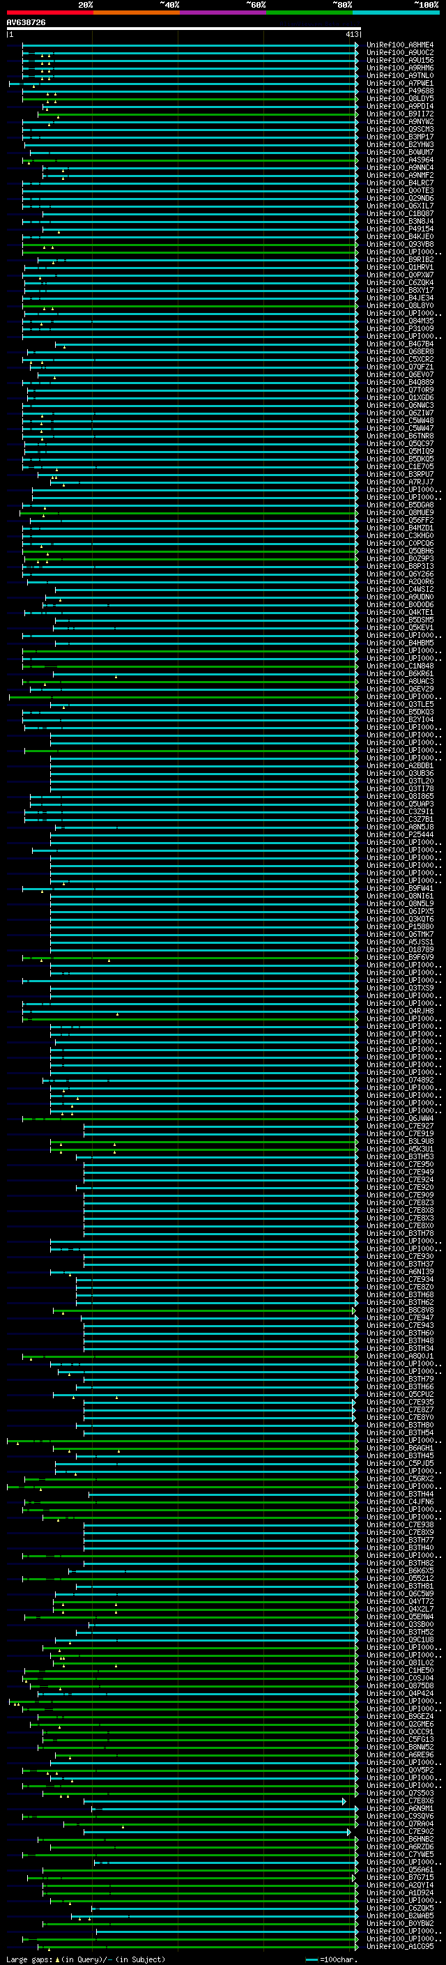Screen dimensions: 446x1965
Task: Click hit UniRef100_Q6EV07
Action: click(x=399, y=374)
